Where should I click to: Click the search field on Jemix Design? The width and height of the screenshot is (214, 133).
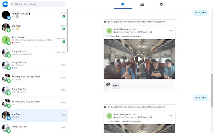click(37, 4)
